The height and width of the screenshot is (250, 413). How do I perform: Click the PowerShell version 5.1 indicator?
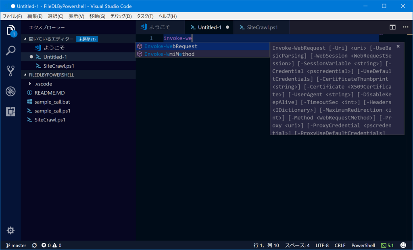[x=387, y=245]
